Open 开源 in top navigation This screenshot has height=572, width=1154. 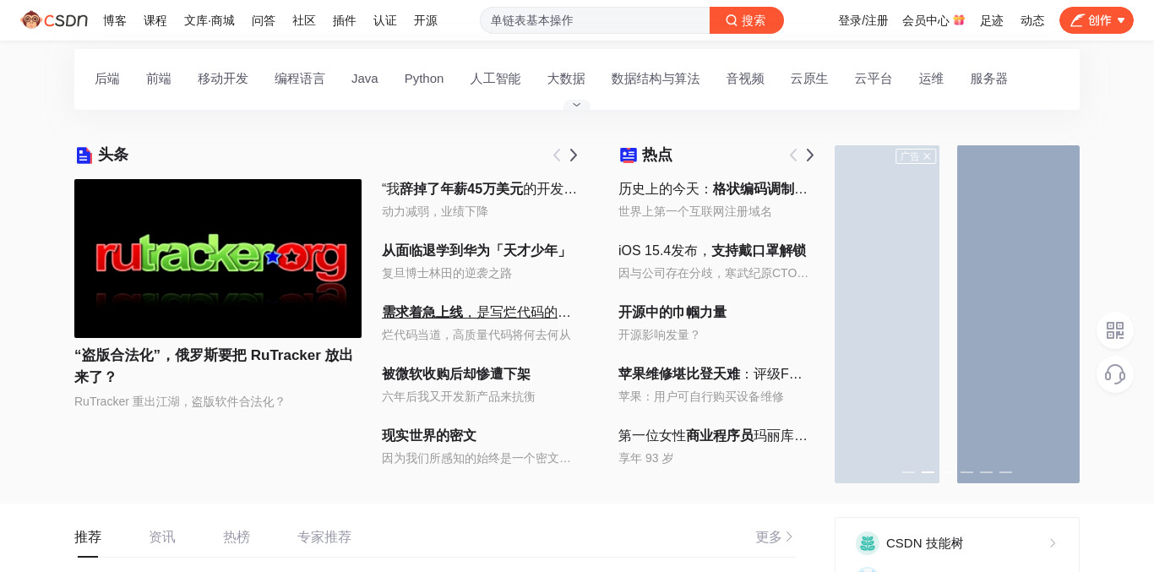coord(426,20)
